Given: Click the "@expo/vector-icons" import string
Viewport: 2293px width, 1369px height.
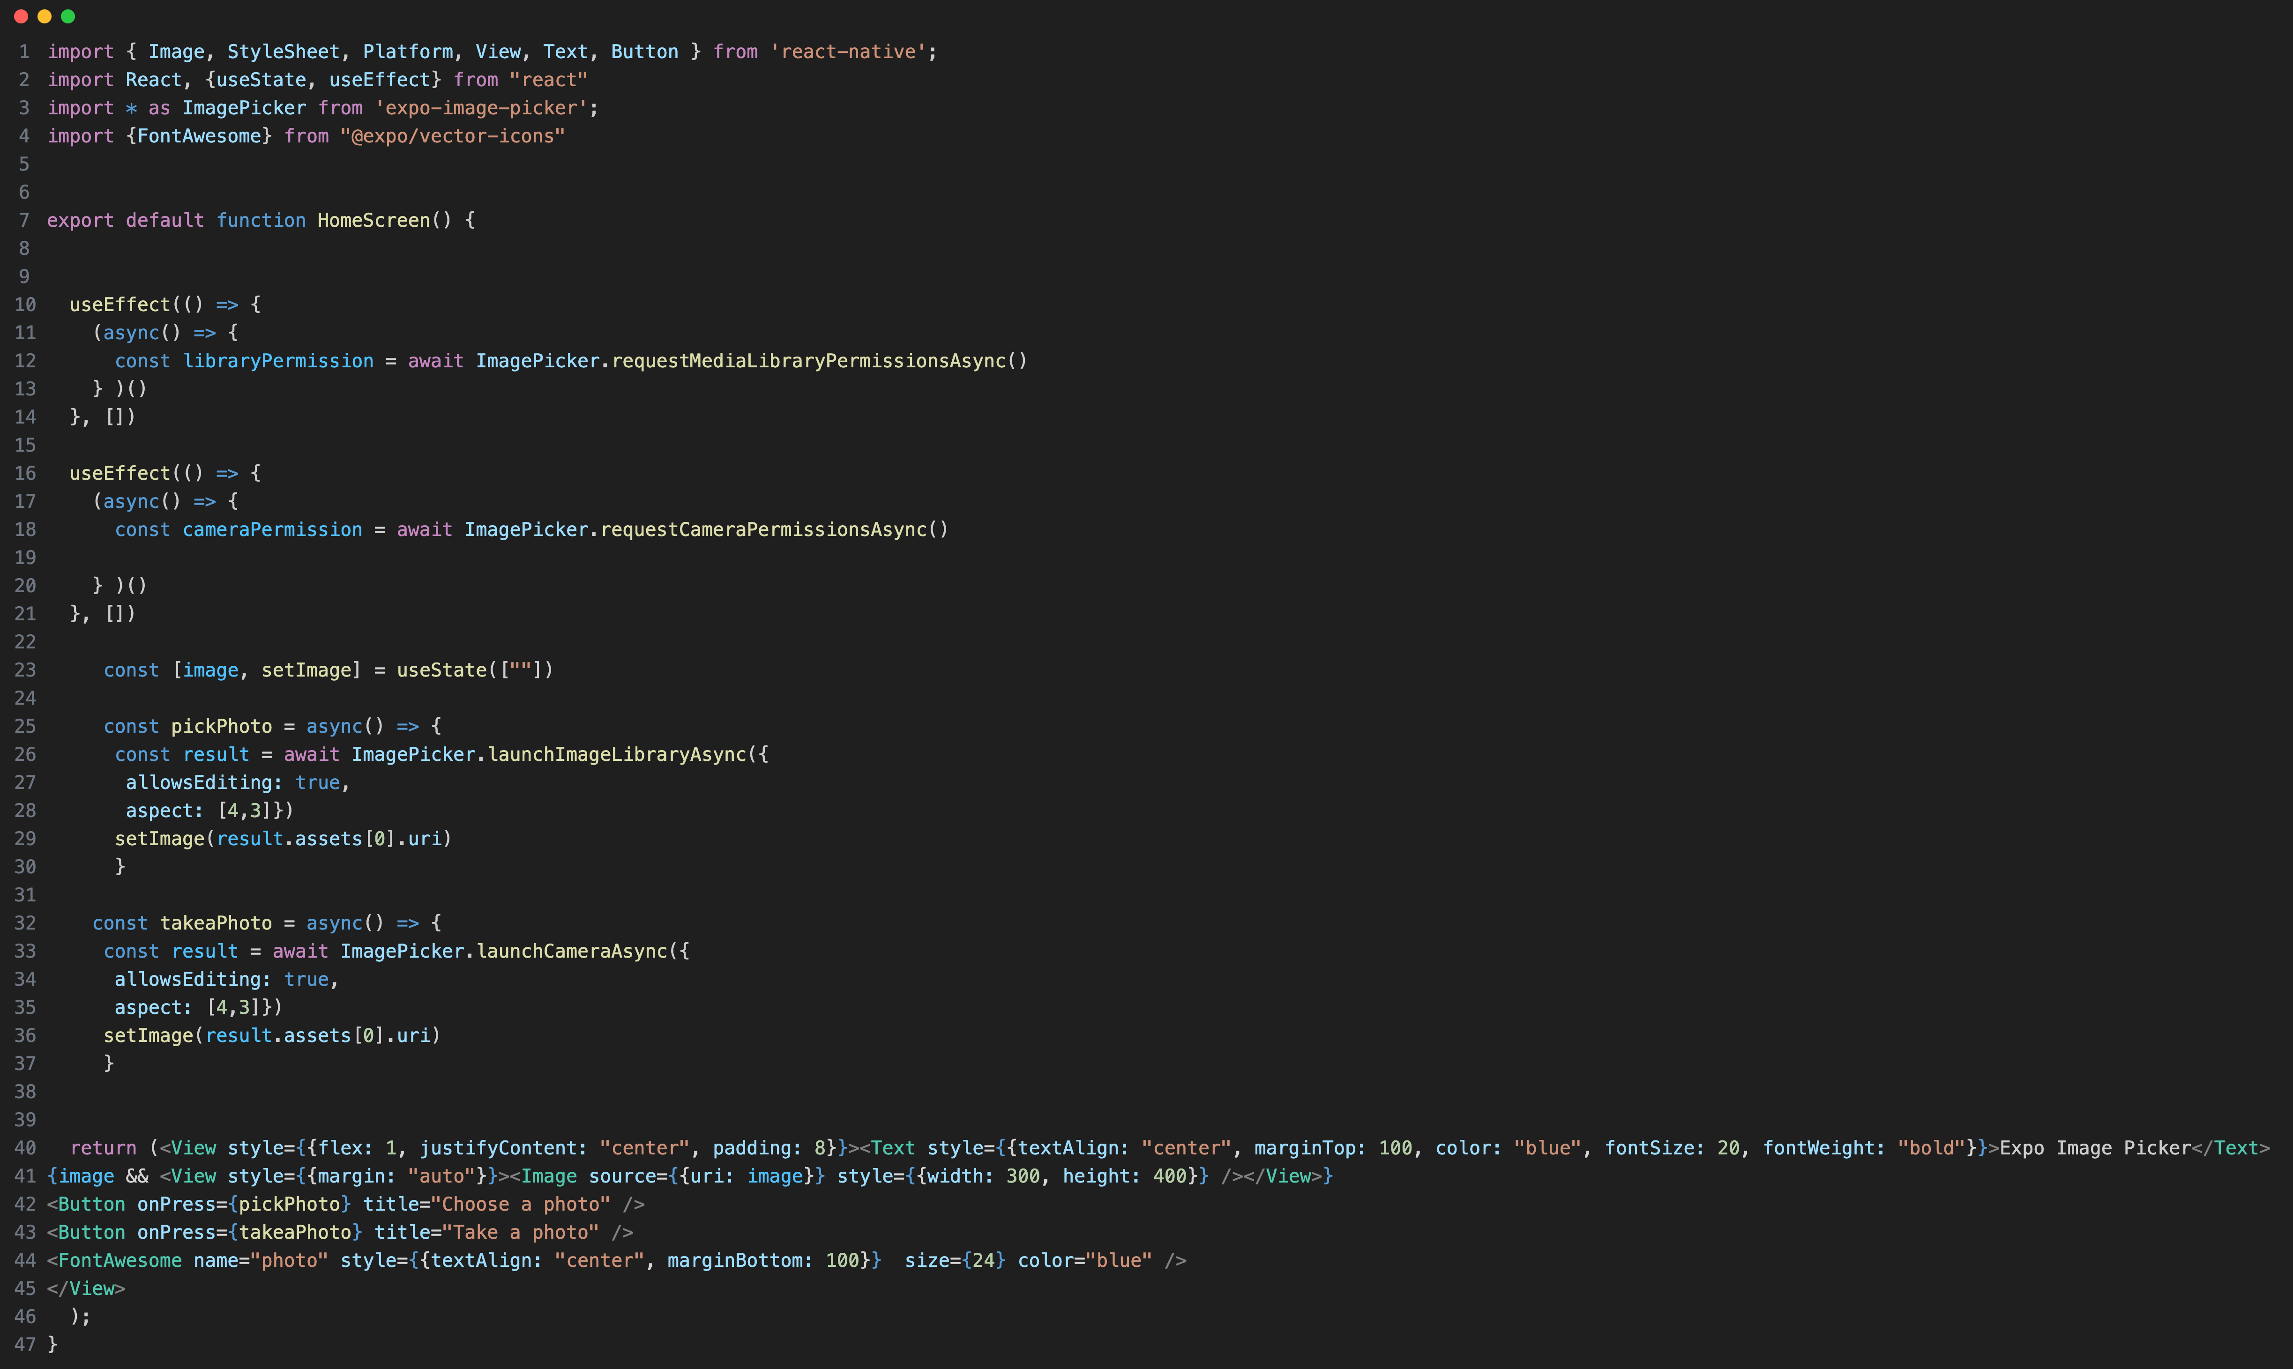Looking at the screenshot, I should coord(452,136).
